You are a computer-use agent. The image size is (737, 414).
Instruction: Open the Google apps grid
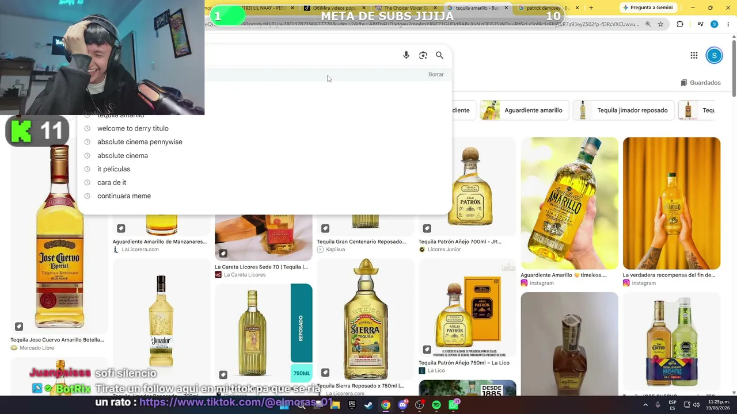(x=694, y=55)
